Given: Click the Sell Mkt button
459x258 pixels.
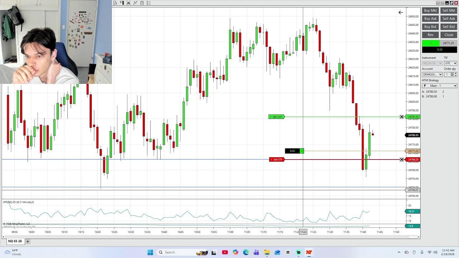Looking at the screenshot, I should pos(449,11).
